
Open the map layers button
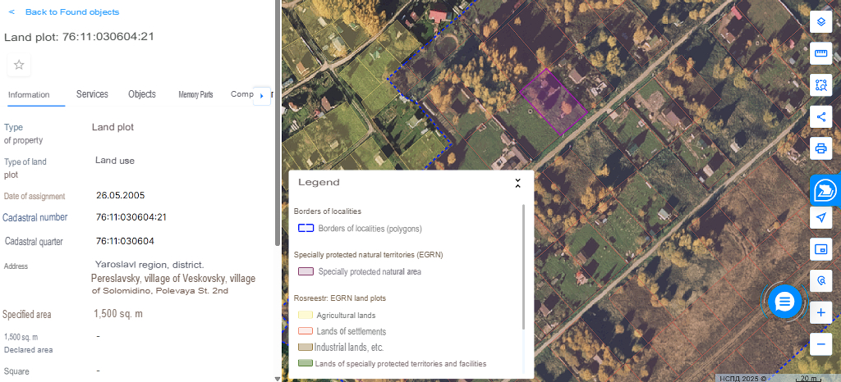pos(820,22)
